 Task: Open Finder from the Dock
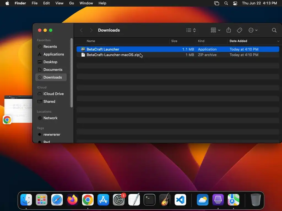26,200
